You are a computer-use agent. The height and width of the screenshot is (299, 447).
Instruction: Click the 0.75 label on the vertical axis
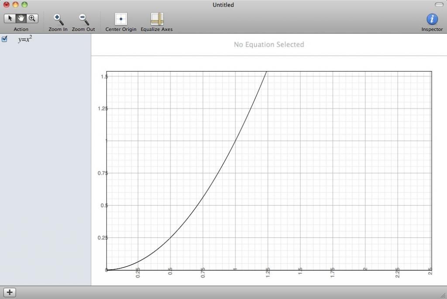103,173
